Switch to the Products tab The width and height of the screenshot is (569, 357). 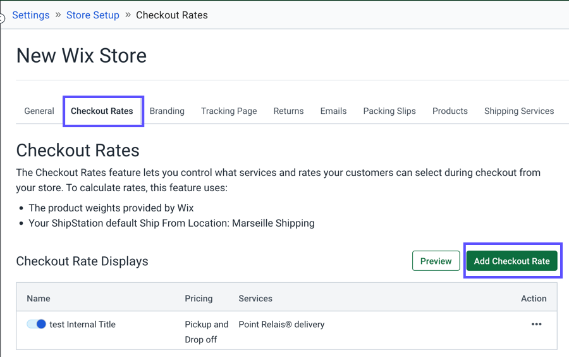point(450,111)
